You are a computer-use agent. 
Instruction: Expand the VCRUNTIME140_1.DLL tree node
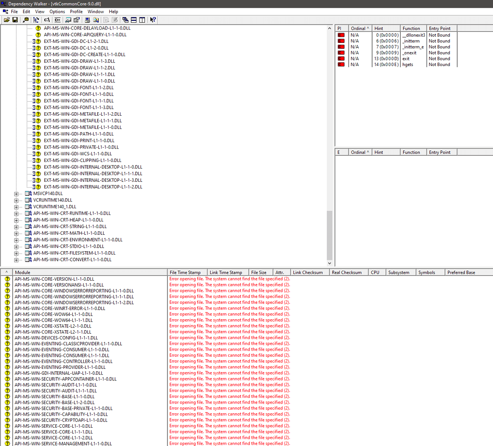(x=16, y=207)
